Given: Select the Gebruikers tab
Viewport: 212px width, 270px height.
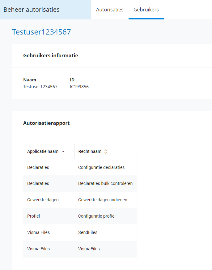Looking at the screenshot, I should (146, 10).
